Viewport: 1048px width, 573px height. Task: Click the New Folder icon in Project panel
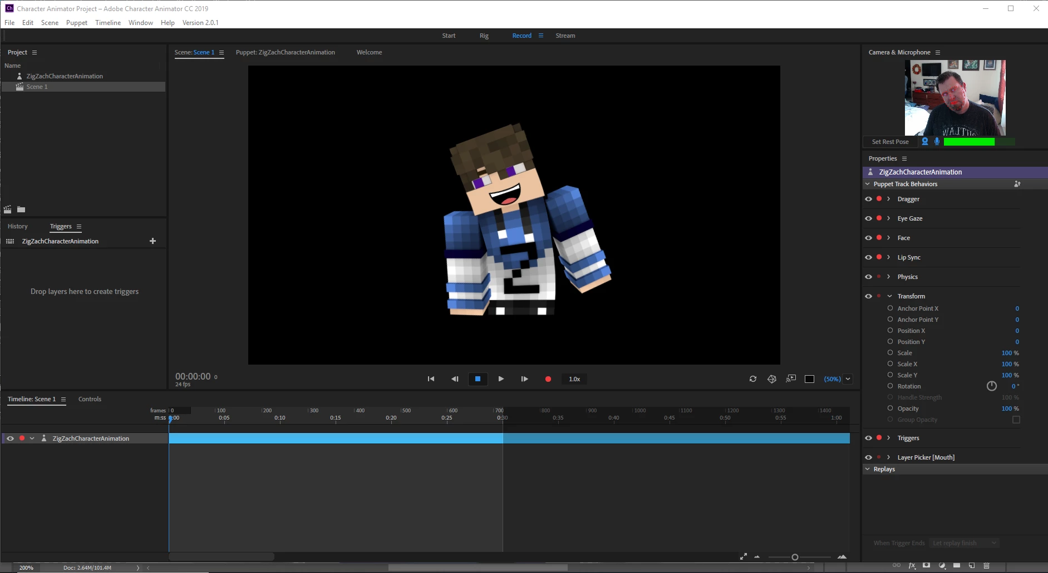tap(21, 210)
